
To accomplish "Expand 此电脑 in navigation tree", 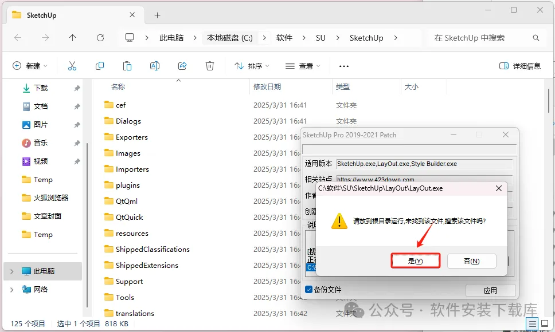I will pyautogui.click(x=11, y=271).
